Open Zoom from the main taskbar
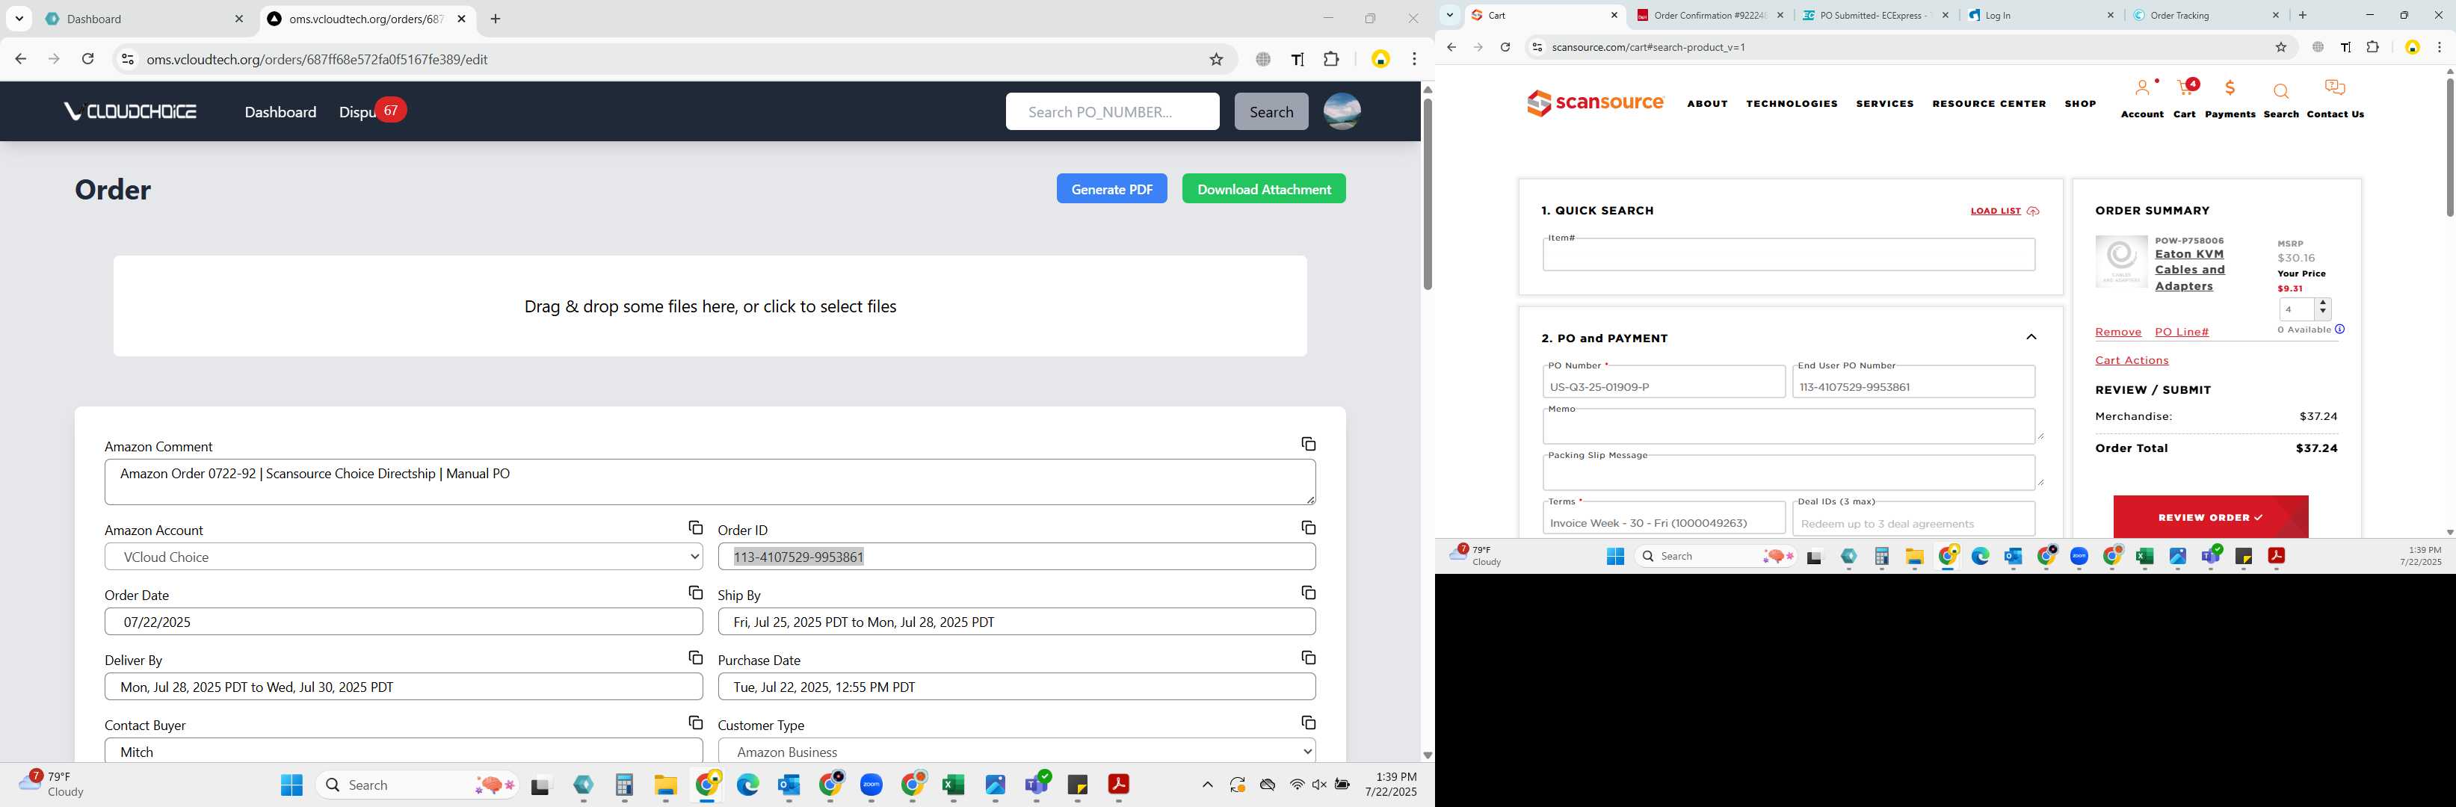 871,784
